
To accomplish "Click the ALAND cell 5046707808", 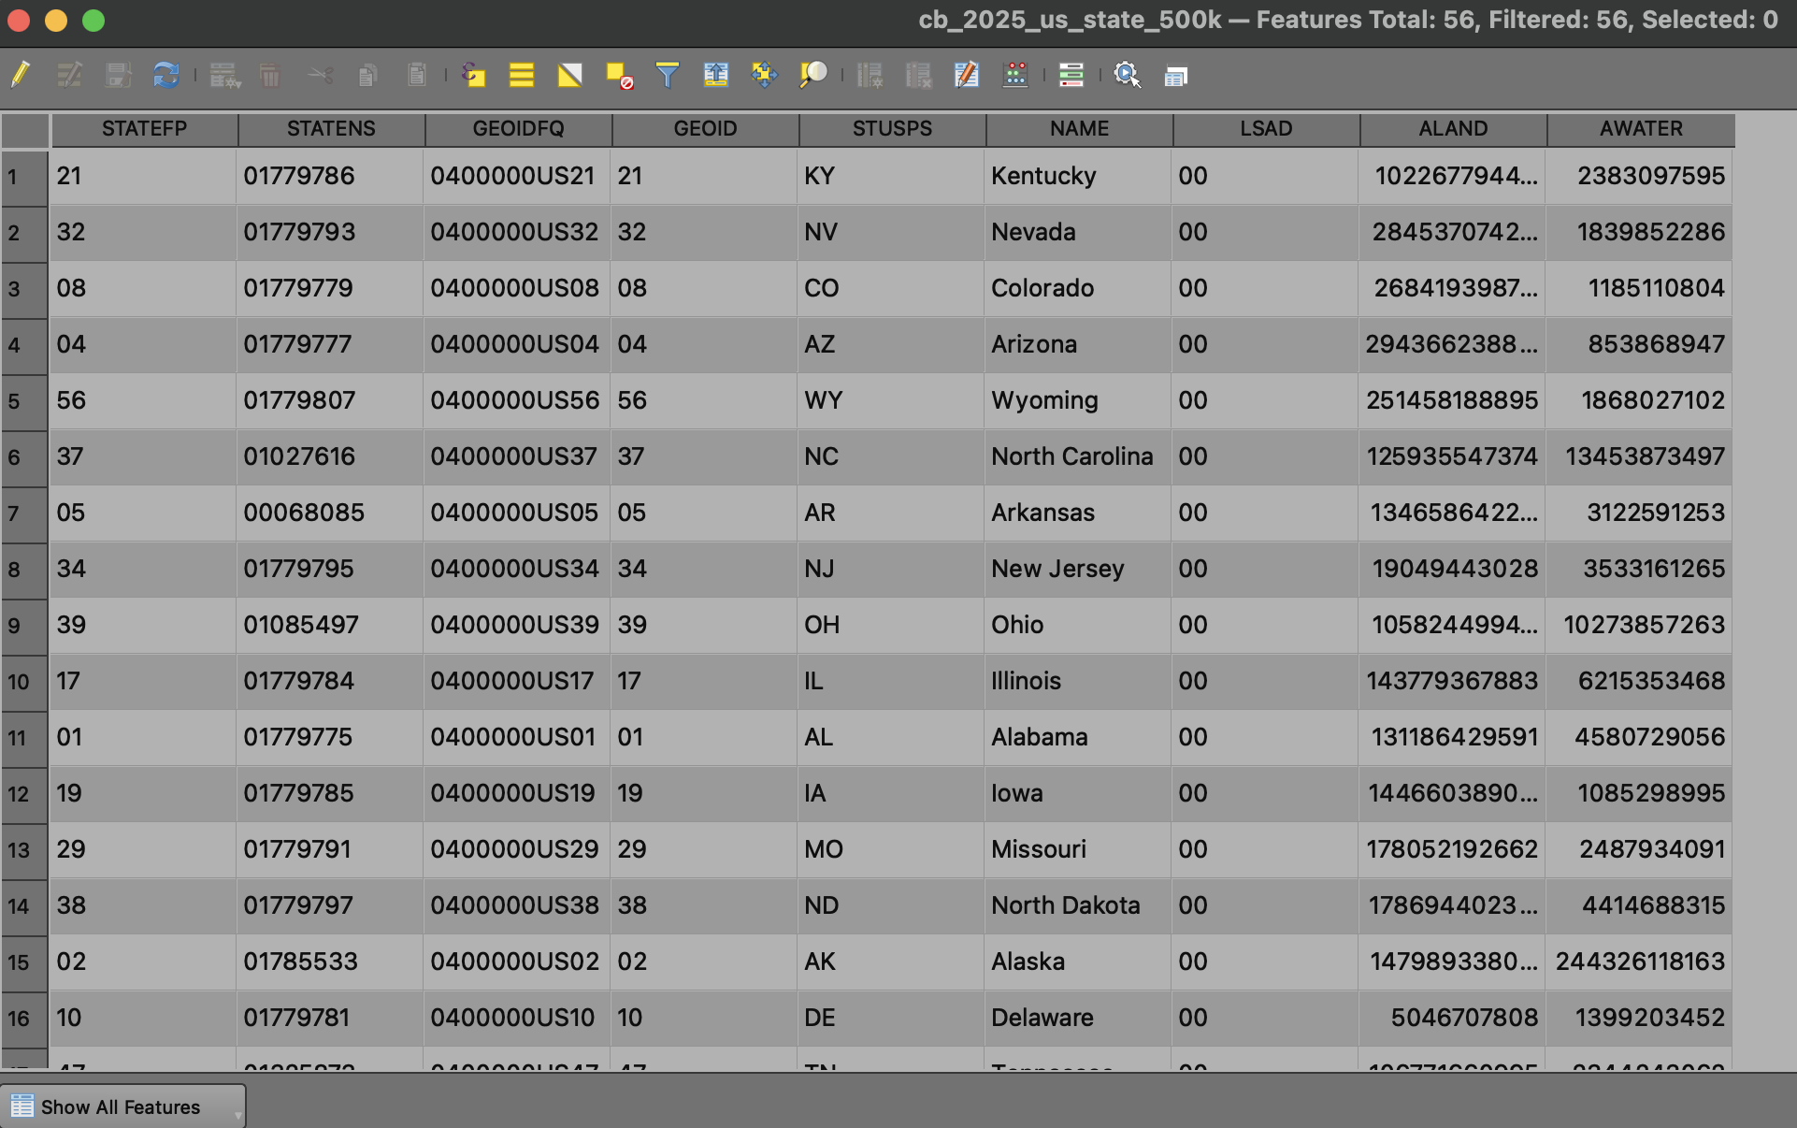I will pyautogui.click(x=1452, y=1018).
